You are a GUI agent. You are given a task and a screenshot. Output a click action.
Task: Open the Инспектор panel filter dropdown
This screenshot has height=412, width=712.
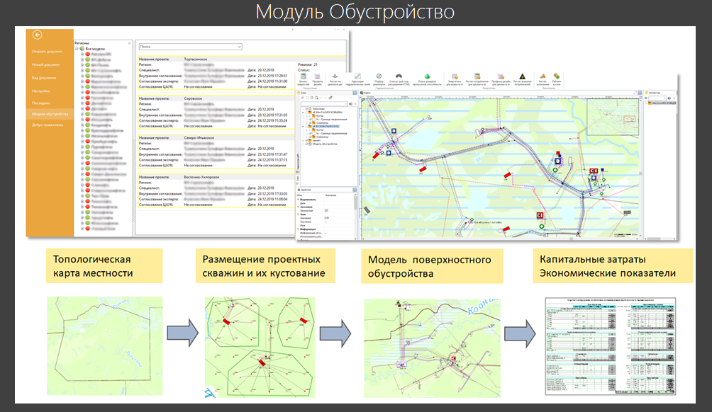pyautogui.click(x=664, y=98)
